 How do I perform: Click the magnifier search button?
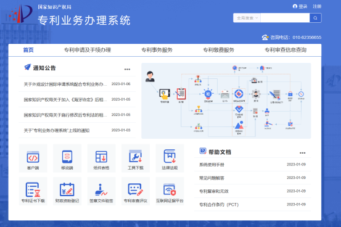pyautogui.click(x=315, y=18)
